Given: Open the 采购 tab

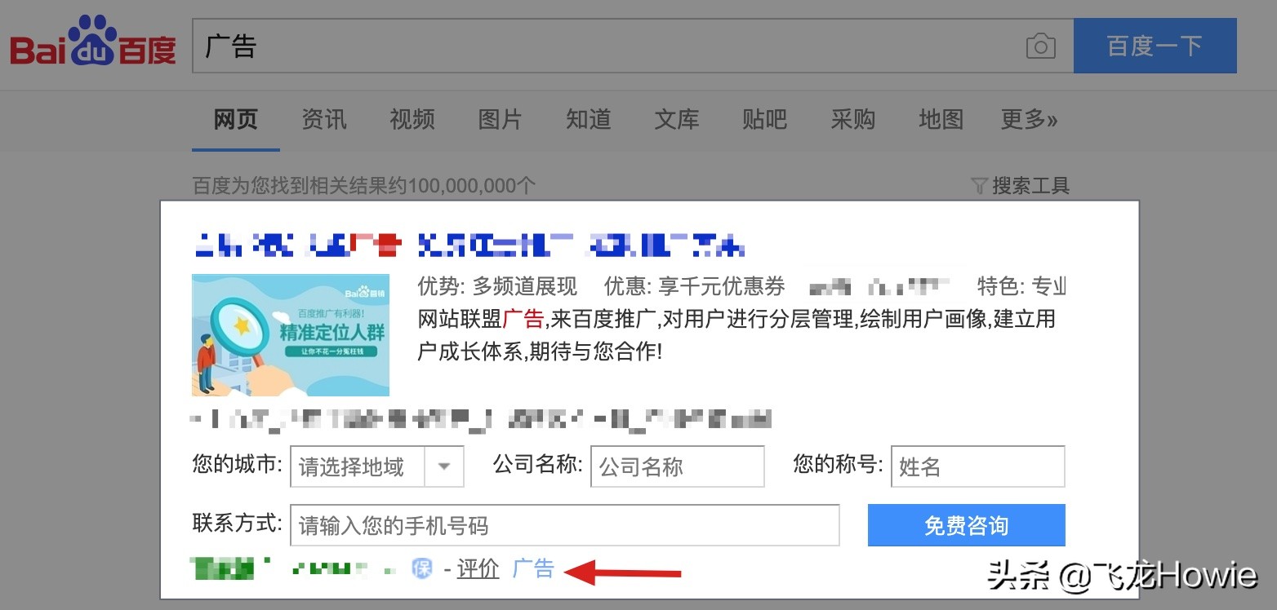Looking at the screenshot, I should point(853,120).
